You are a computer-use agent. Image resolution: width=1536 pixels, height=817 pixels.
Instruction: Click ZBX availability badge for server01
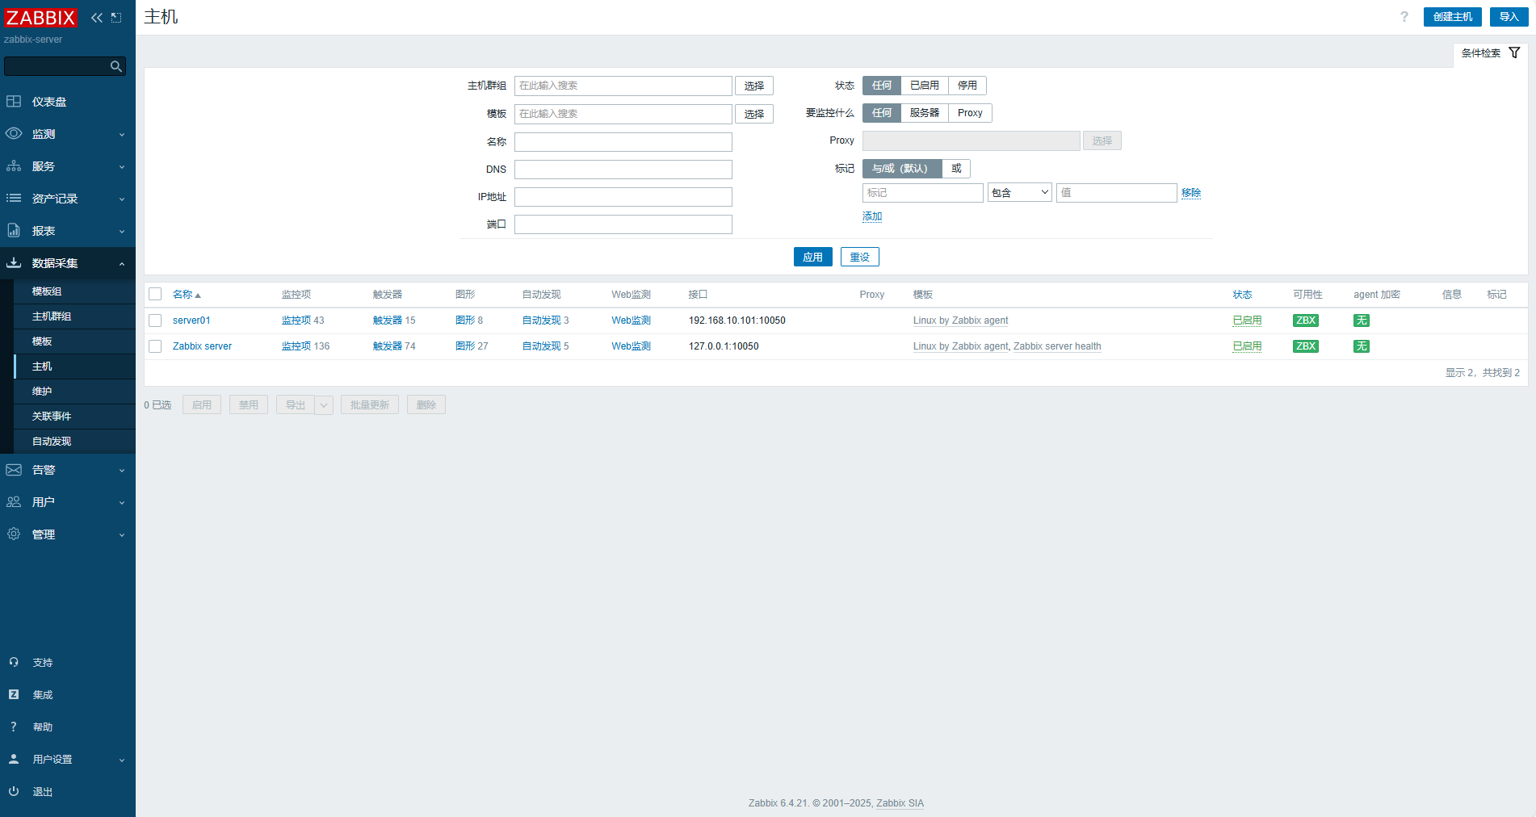[x=1306, y=321]
